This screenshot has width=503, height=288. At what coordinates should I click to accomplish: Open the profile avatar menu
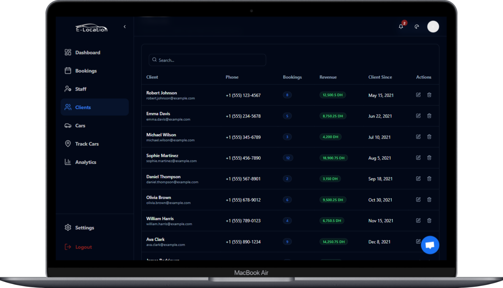[433, 26]
